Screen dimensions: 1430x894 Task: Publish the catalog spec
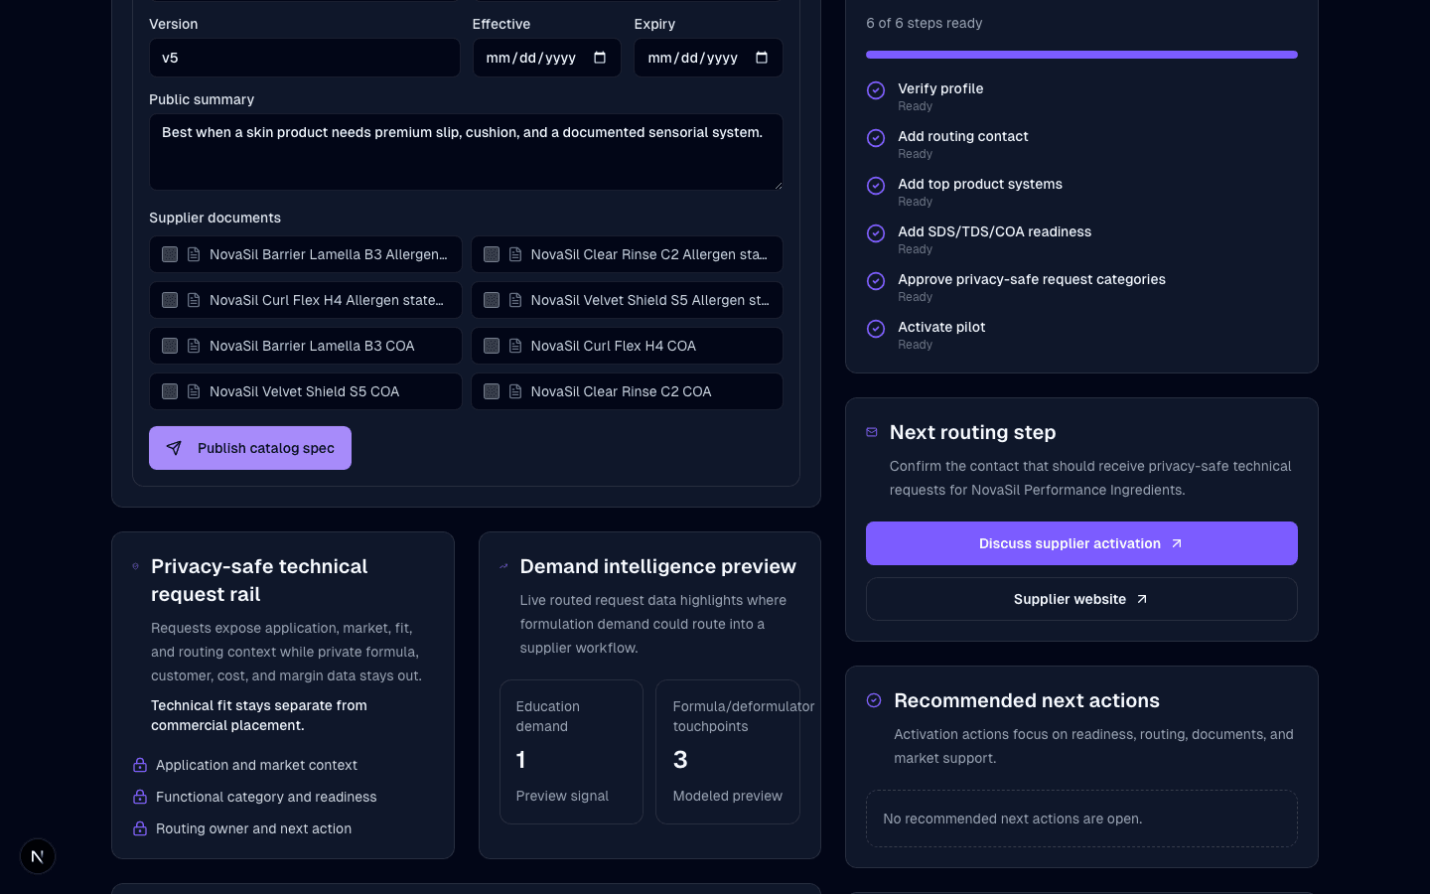click(250, 448)
